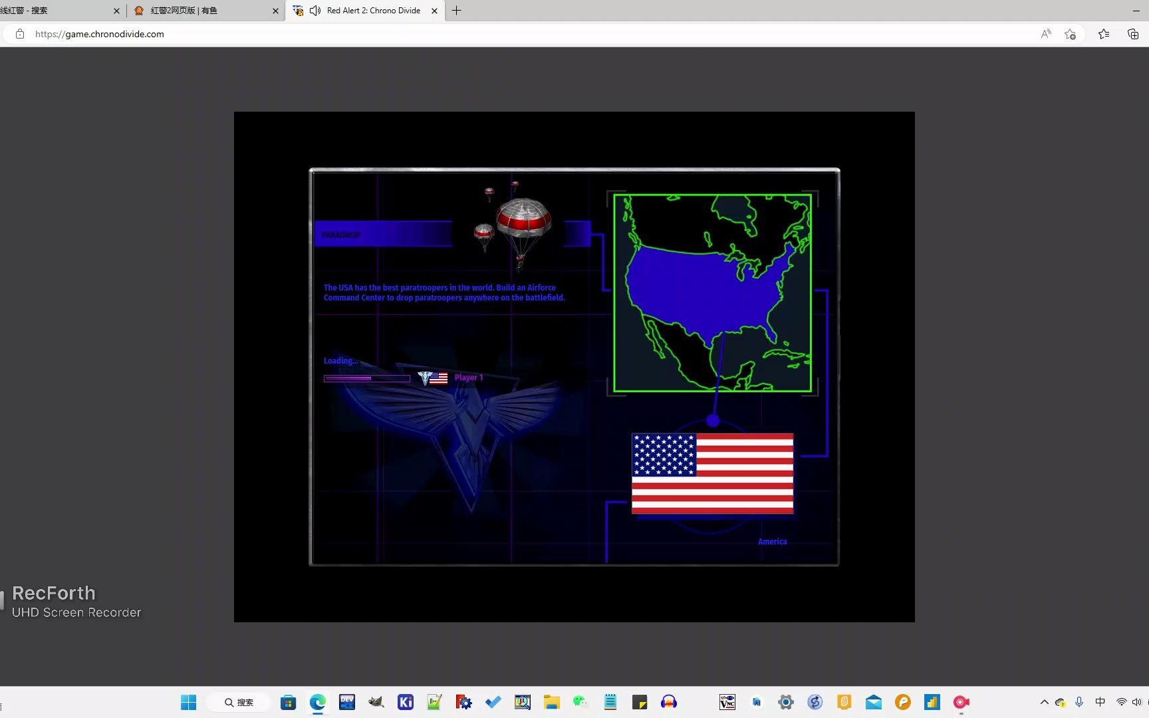Switch the 中 input method indicator

tap(1100, 702)
